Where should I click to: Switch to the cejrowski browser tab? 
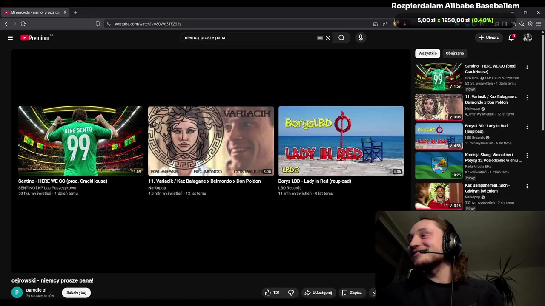pos(35,12)
